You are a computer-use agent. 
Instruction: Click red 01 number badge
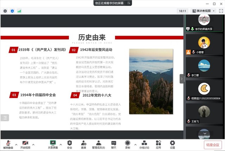coord(13,50)
